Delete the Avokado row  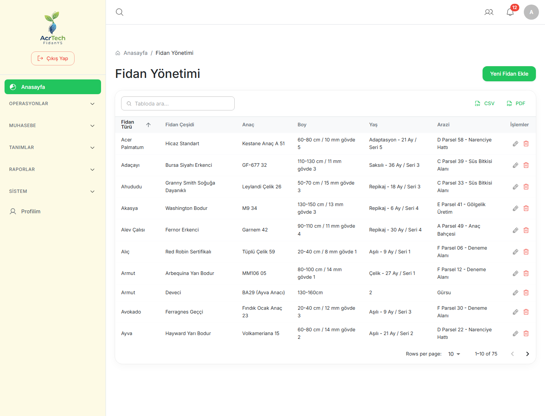click(526, 312)
